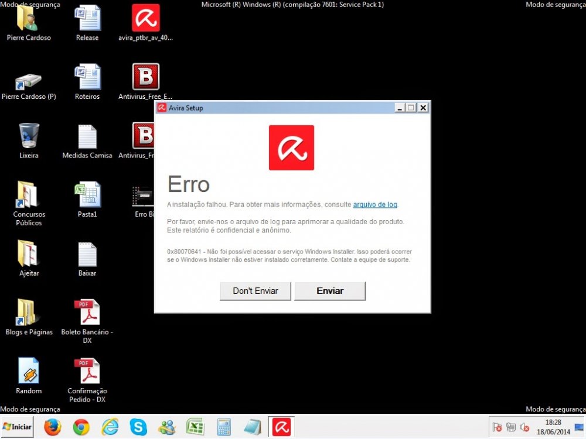586x439 pixels.
Task: Click the Avira Setup title bar icon
Action: click(162, 108)
